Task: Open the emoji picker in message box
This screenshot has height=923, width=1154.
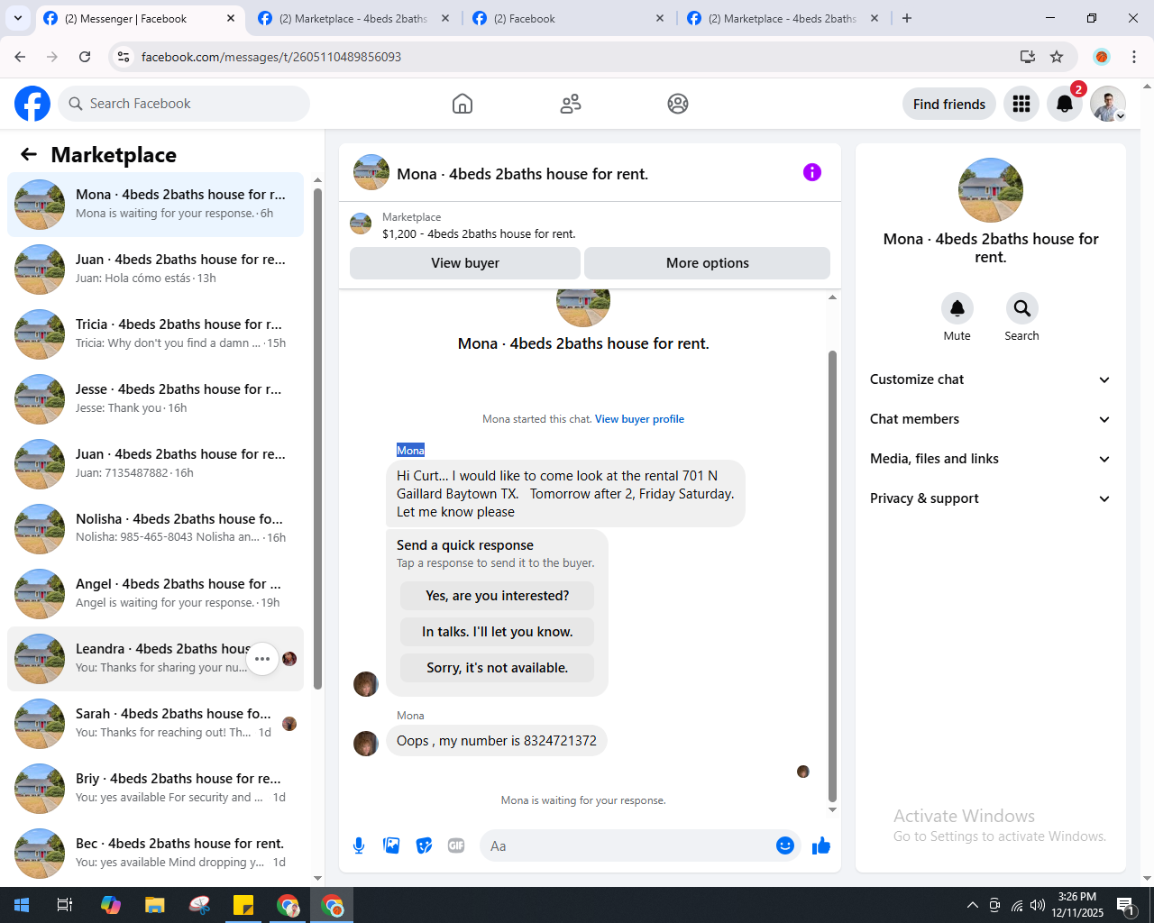Action: click(x=785, y=845)
